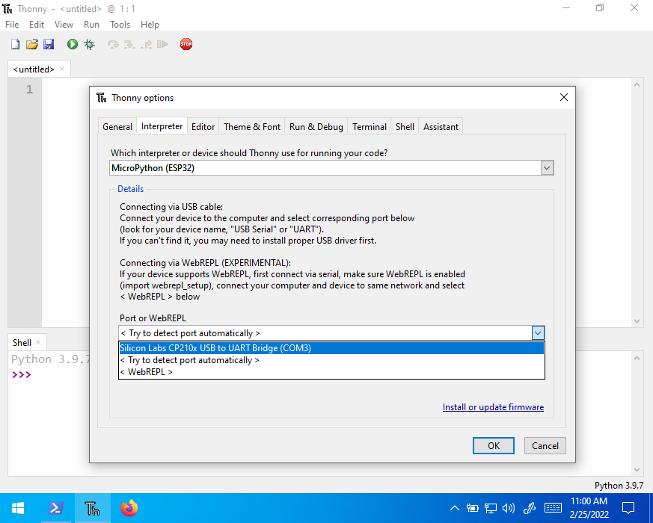Click the Save floppy disk icon
This screenshot has width=653, height=523.
(x=49, y=44)
